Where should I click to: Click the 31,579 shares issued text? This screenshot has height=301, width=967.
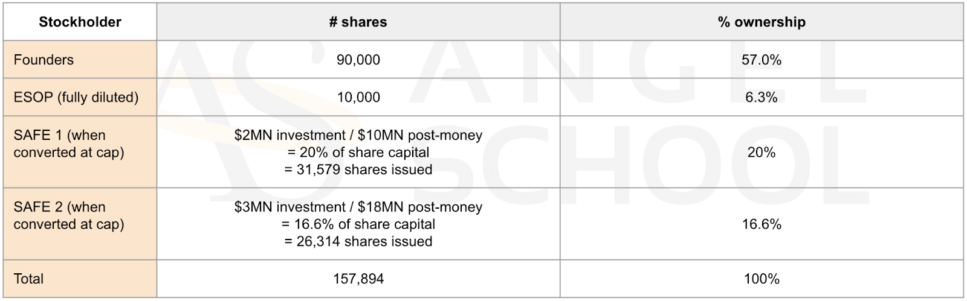[x=358, y=170]
